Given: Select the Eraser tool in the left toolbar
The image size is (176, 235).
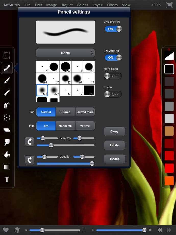Looking at the screenshot, I should (7, 130).
